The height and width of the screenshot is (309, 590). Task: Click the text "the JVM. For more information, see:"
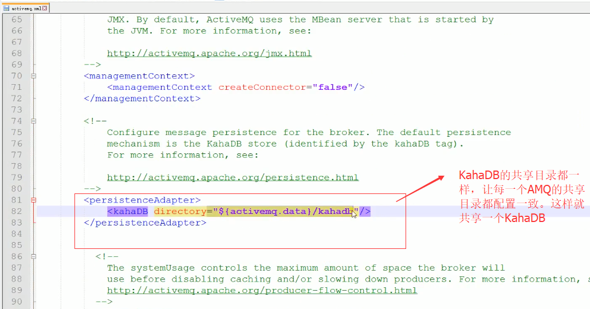click(x=209, y=31)
